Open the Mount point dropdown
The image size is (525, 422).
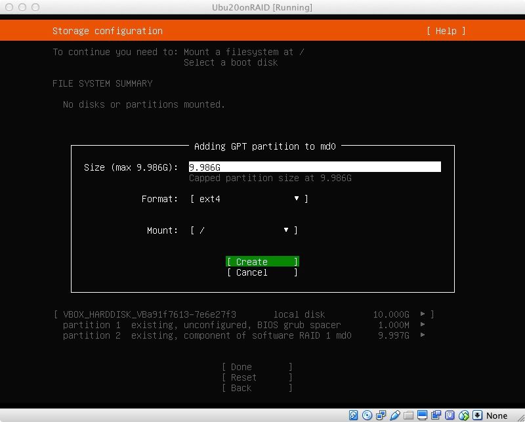pyautogui.click(x=243, y=230)
